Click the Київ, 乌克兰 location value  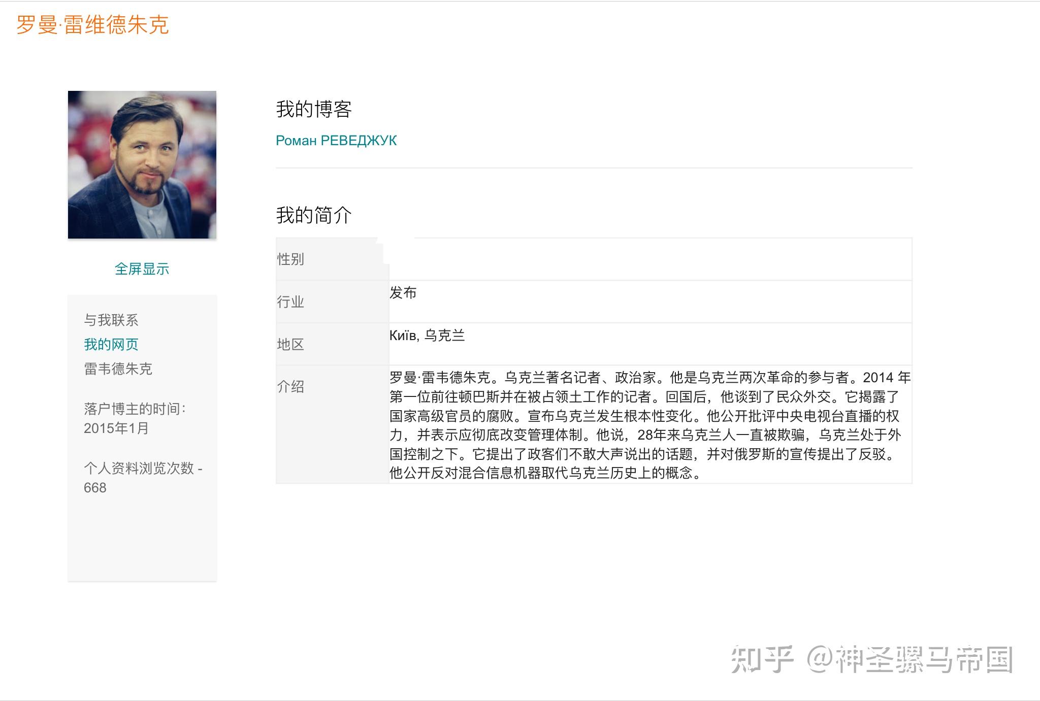427,336
